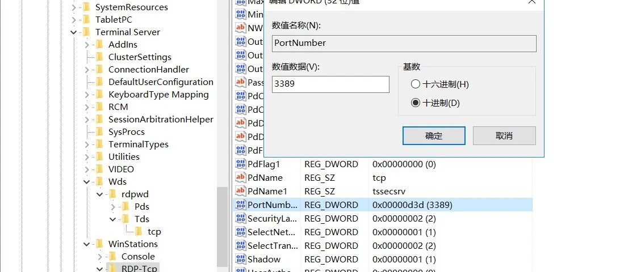This screenshot has height=272, width=641.
Task: Click the VIDEO folder icon
Action: point(99,169)
